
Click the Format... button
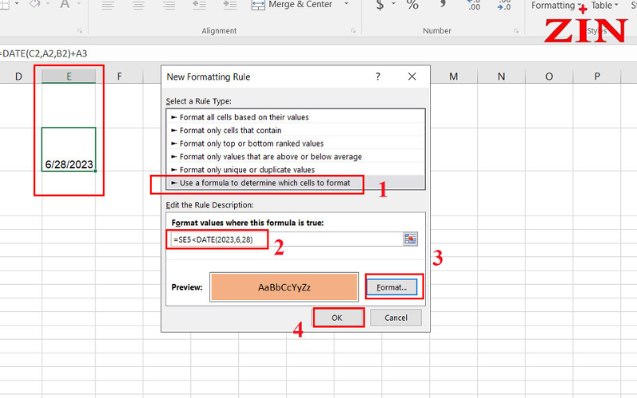click(x=392, y=287)
